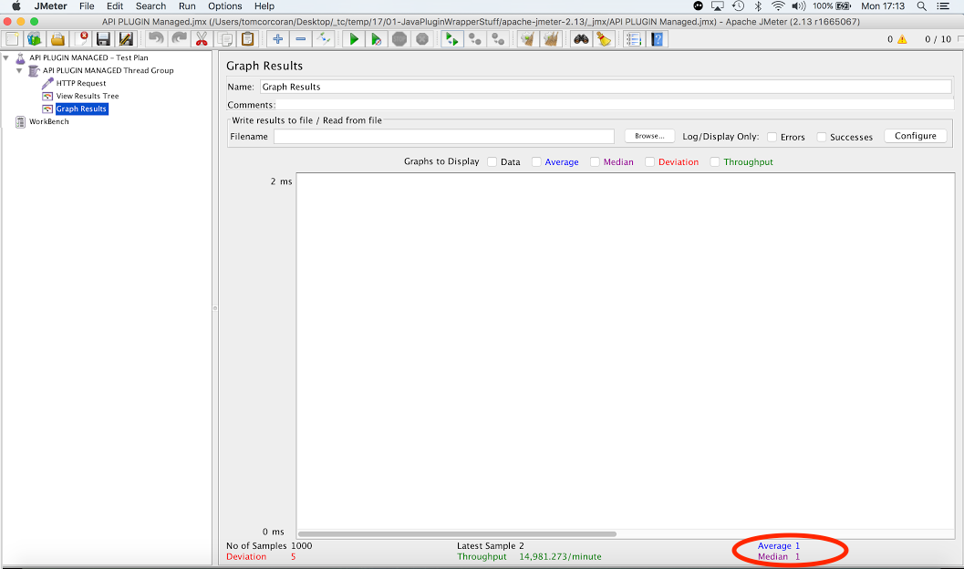964x569 pixels.
Task: Click the Paste clipboard icon
Action: 247,39
